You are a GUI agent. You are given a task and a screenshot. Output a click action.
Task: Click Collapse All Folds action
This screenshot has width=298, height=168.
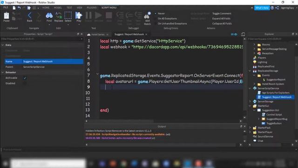pyautogui.click(x=222, y=24)
